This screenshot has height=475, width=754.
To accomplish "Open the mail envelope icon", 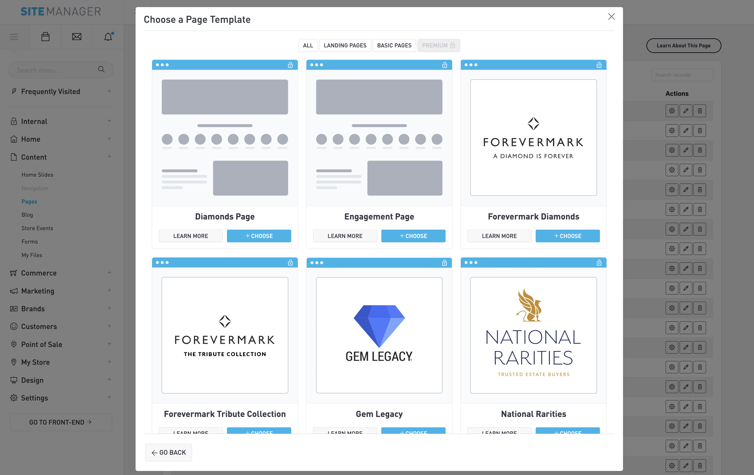I will coord(76,36).
